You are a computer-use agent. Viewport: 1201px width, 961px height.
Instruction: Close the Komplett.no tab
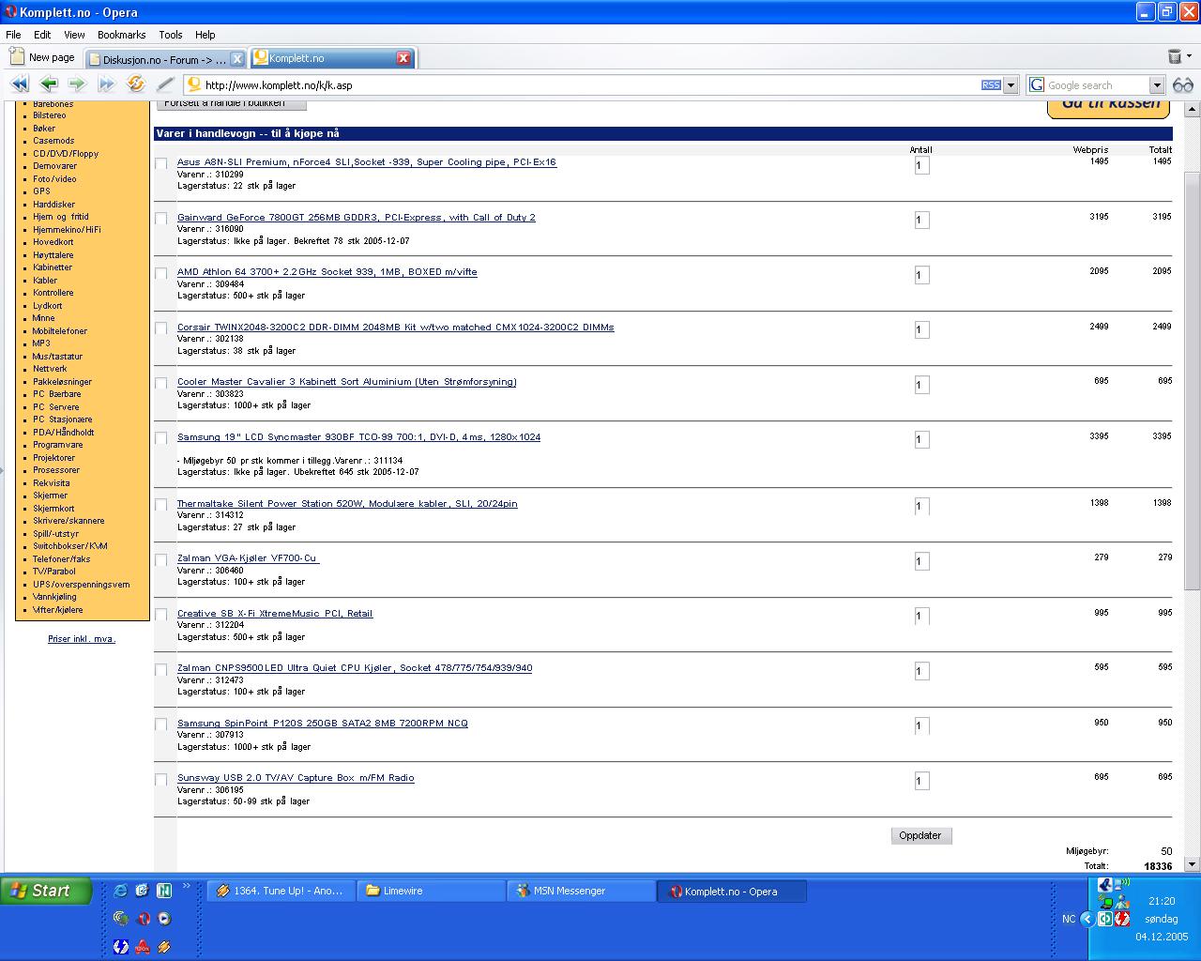[x=403, y=58]
